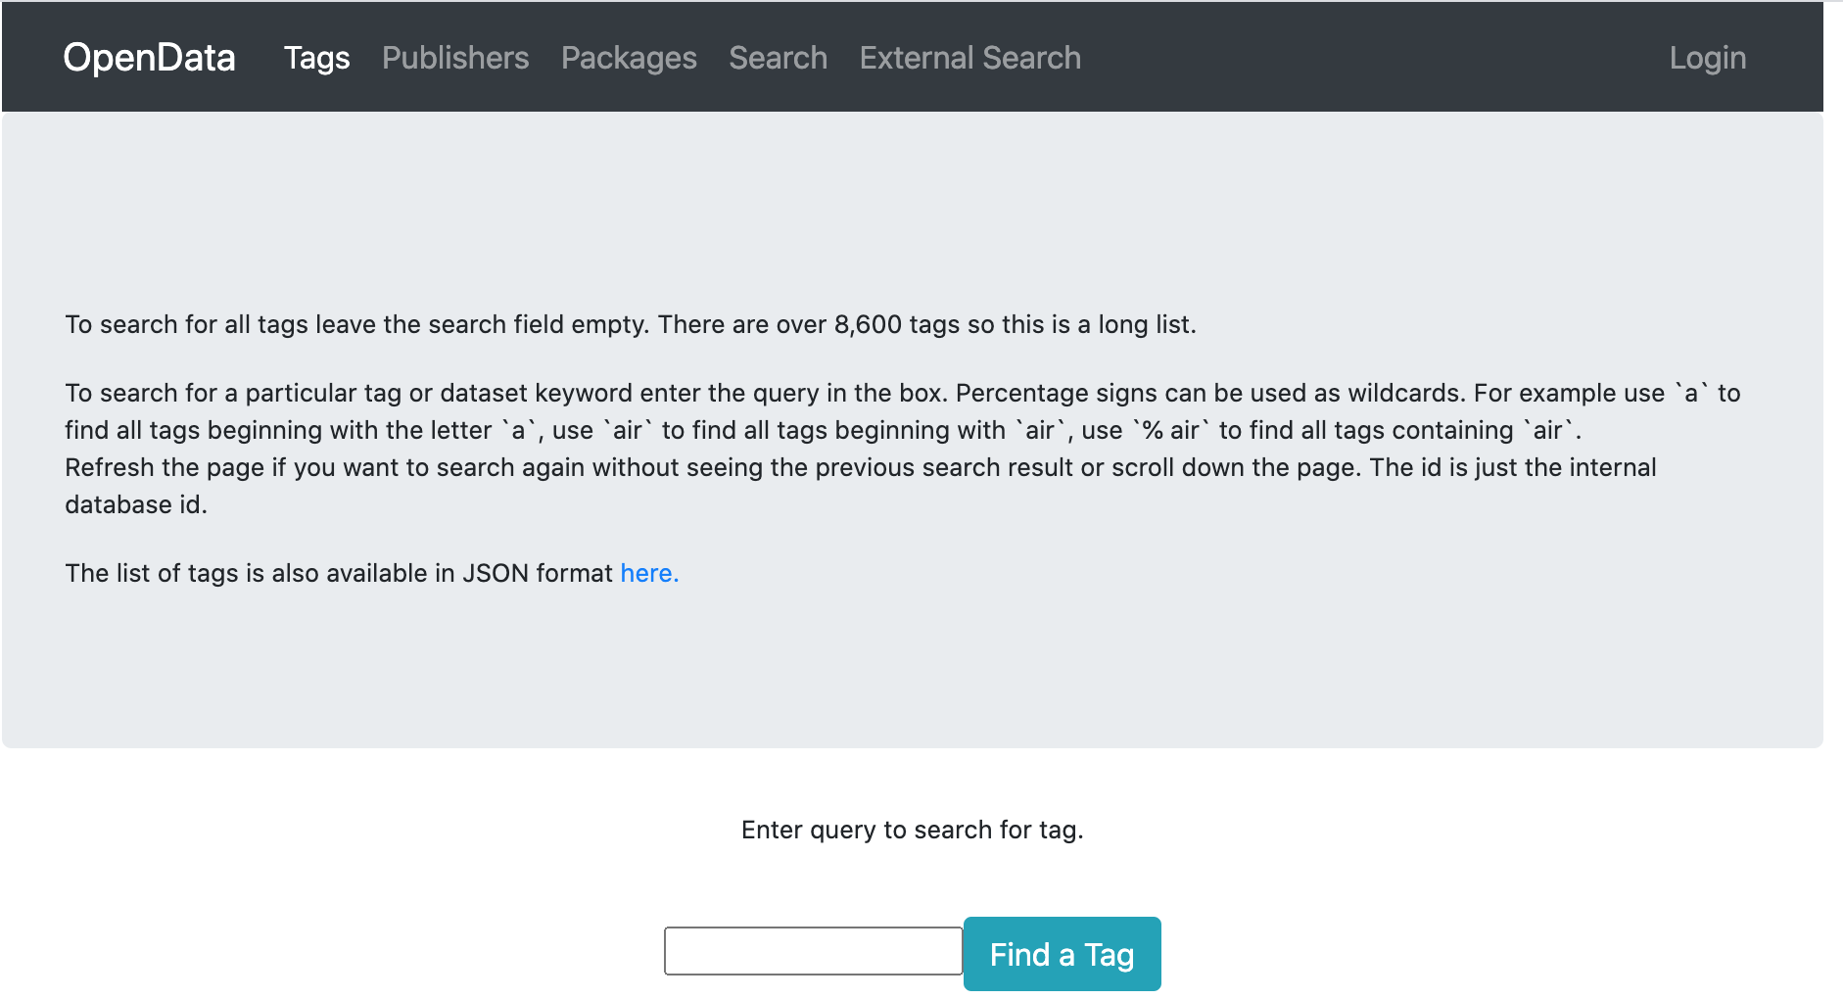Screen dimensions: 1843x999
Task: Return home via the OpenData brand
Action: coord(149,58)
